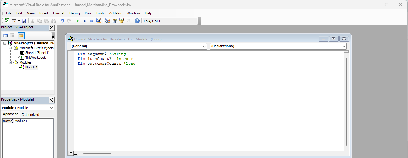Open Properties Window toolbar icon

115,21
